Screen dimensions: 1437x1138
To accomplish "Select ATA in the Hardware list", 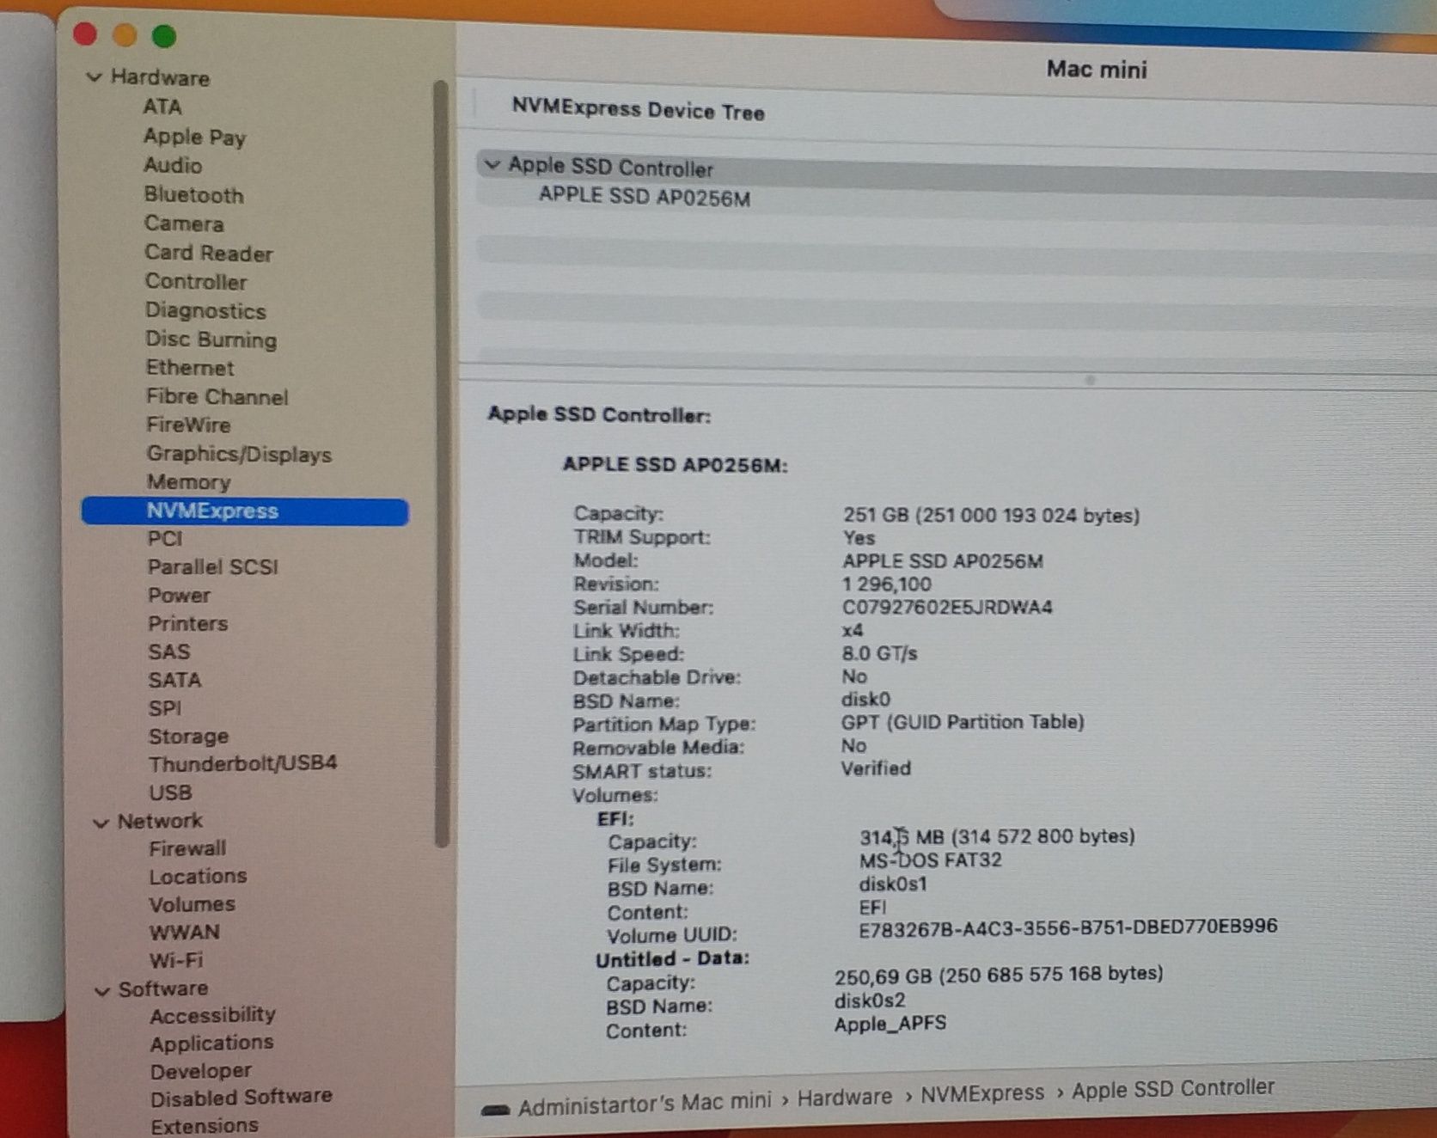I will coord(162,107).
